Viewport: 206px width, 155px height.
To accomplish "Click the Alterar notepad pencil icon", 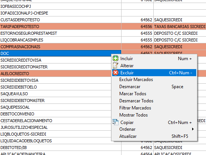I will click(x=116, y=65).
